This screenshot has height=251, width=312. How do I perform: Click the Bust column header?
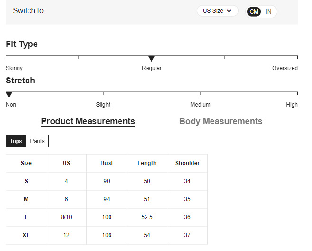pos(107,163)
